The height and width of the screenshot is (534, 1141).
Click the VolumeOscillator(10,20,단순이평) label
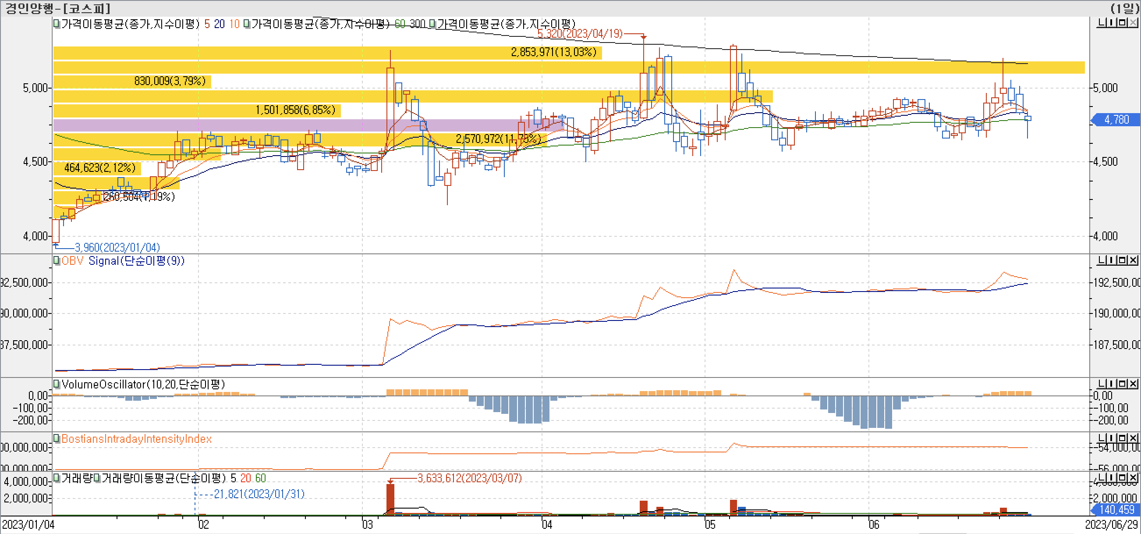(143, 384)
